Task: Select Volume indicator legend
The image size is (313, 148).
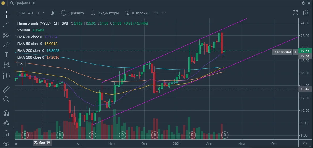Action: click(24, 30)
